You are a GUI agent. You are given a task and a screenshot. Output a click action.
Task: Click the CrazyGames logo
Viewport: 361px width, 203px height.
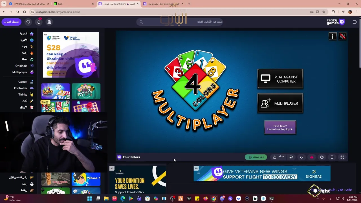pyautogui.click(x=335, y=22)
